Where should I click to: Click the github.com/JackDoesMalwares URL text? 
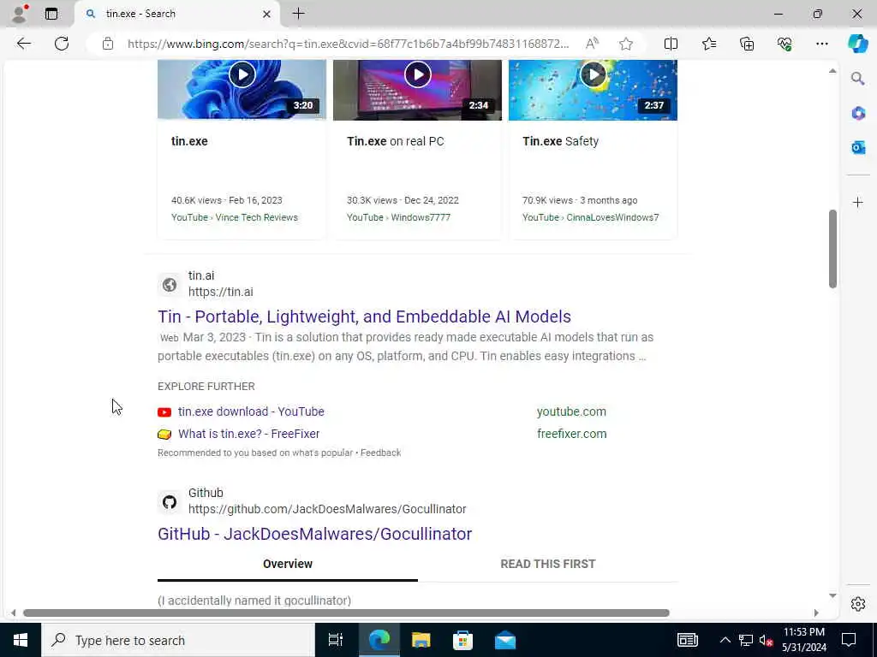click(327, 509)
